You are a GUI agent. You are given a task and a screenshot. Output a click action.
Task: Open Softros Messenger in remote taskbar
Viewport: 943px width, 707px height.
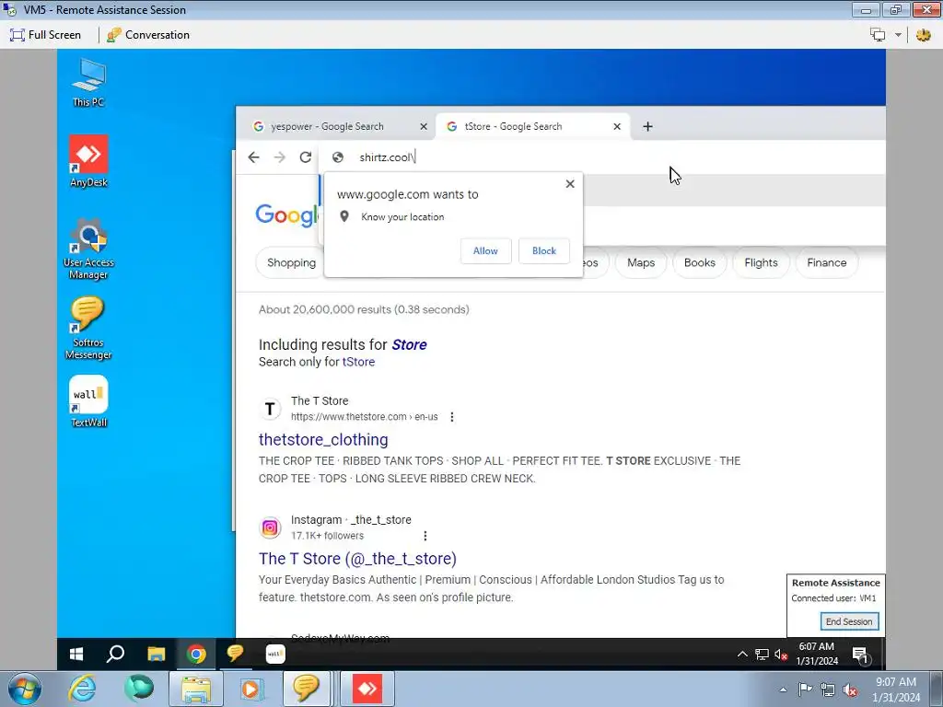(235, 654)
